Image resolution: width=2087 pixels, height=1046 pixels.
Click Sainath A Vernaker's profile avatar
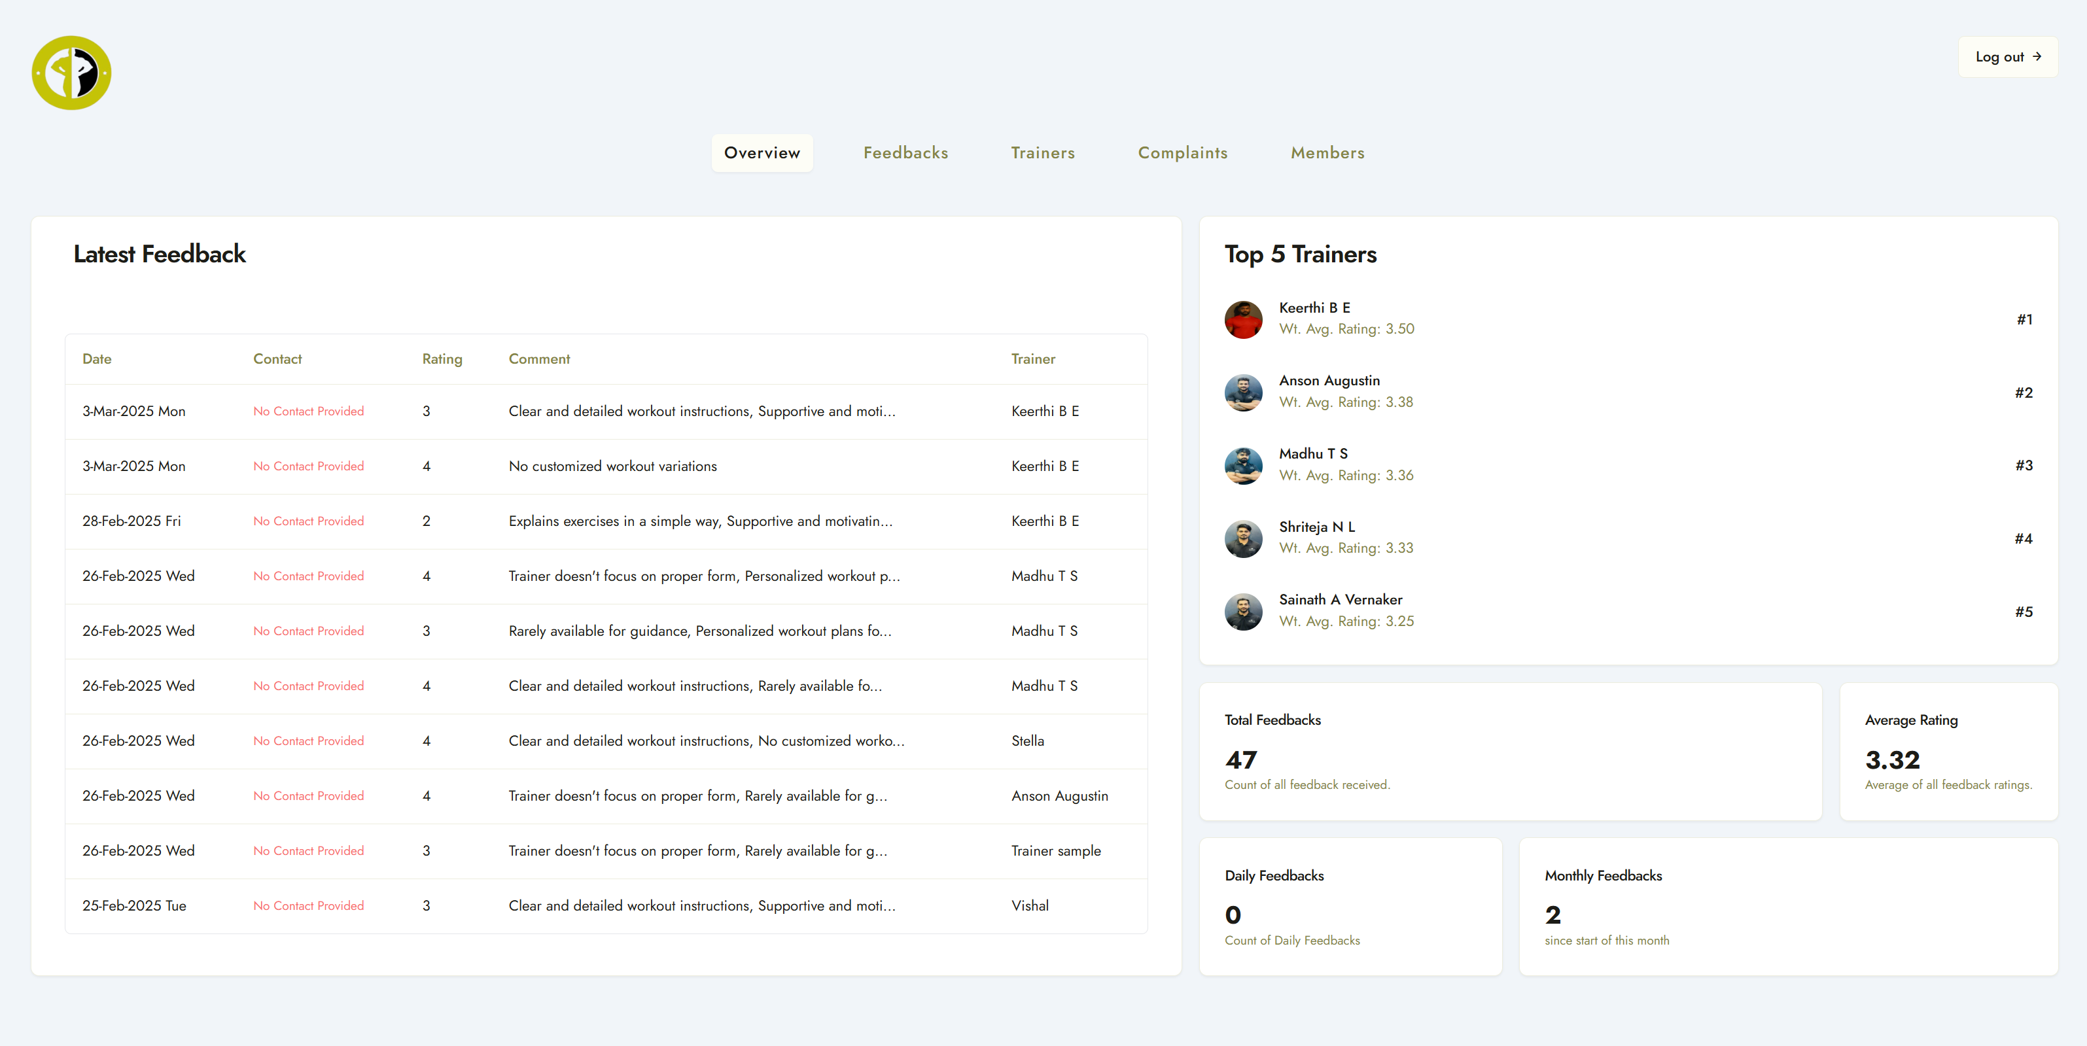(x=1243, y=612)
